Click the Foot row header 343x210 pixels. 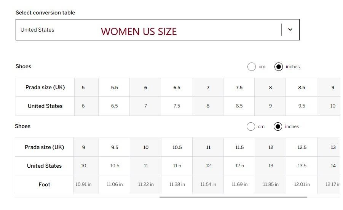pyautogui.click(x=45, y=184)
